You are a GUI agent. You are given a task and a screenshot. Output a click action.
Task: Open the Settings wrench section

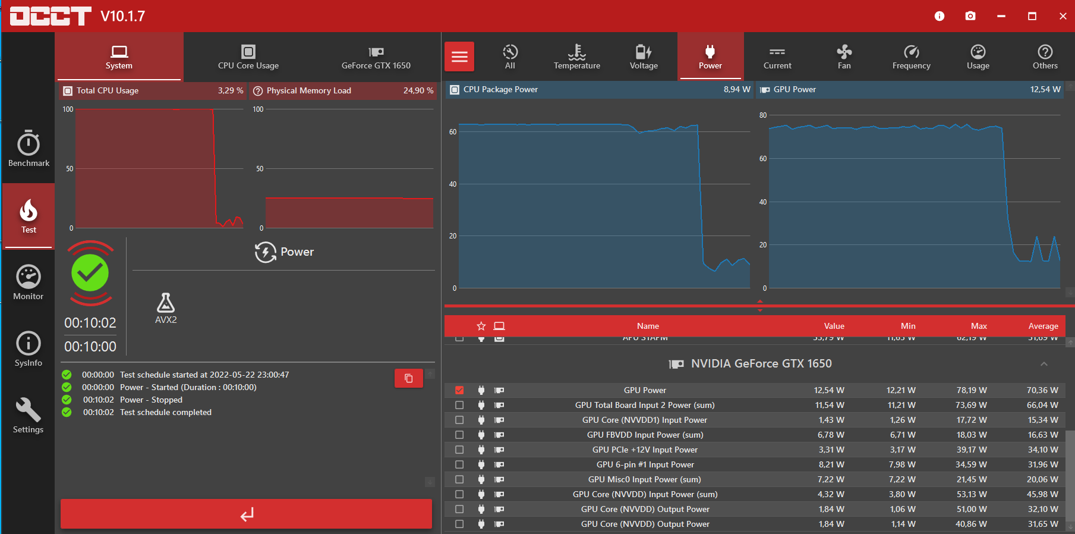tap(29, 415)
